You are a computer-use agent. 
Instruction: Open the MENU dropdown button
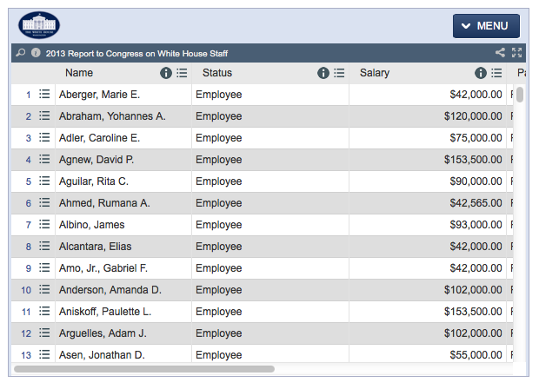point(486,26)
